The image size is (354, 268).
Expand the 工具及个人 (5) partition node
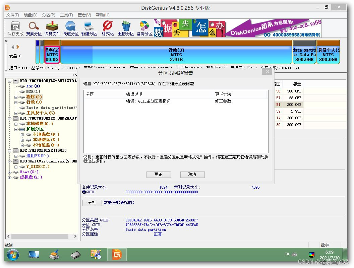coord(16,113)
